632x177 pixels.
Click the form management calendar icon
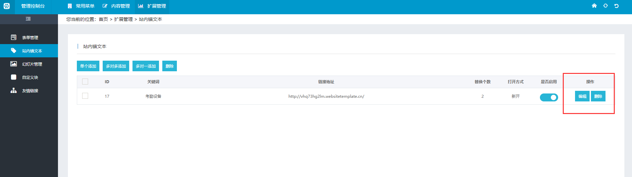[14, 37]
